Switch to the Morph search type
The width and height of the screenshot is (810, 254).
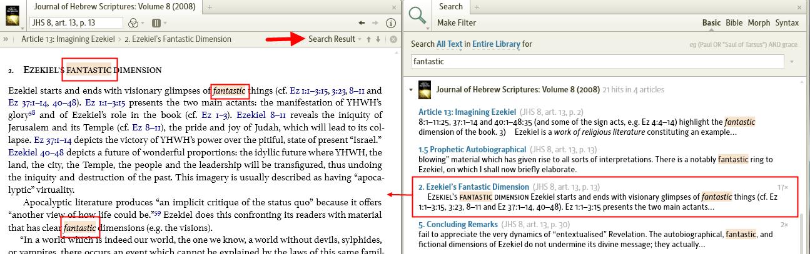[759, 23]
